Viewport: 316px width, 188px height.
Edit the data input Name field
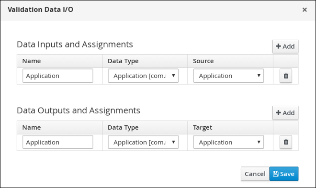coord(58,76)
